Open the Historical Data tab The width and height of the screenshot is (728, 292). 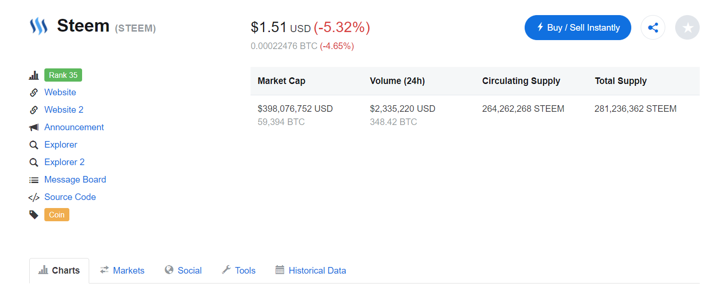point(311,270)
